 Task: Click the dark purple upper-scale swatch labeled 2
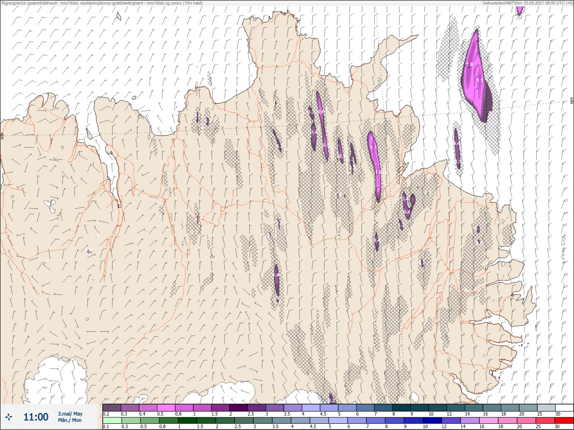[239, 408]
